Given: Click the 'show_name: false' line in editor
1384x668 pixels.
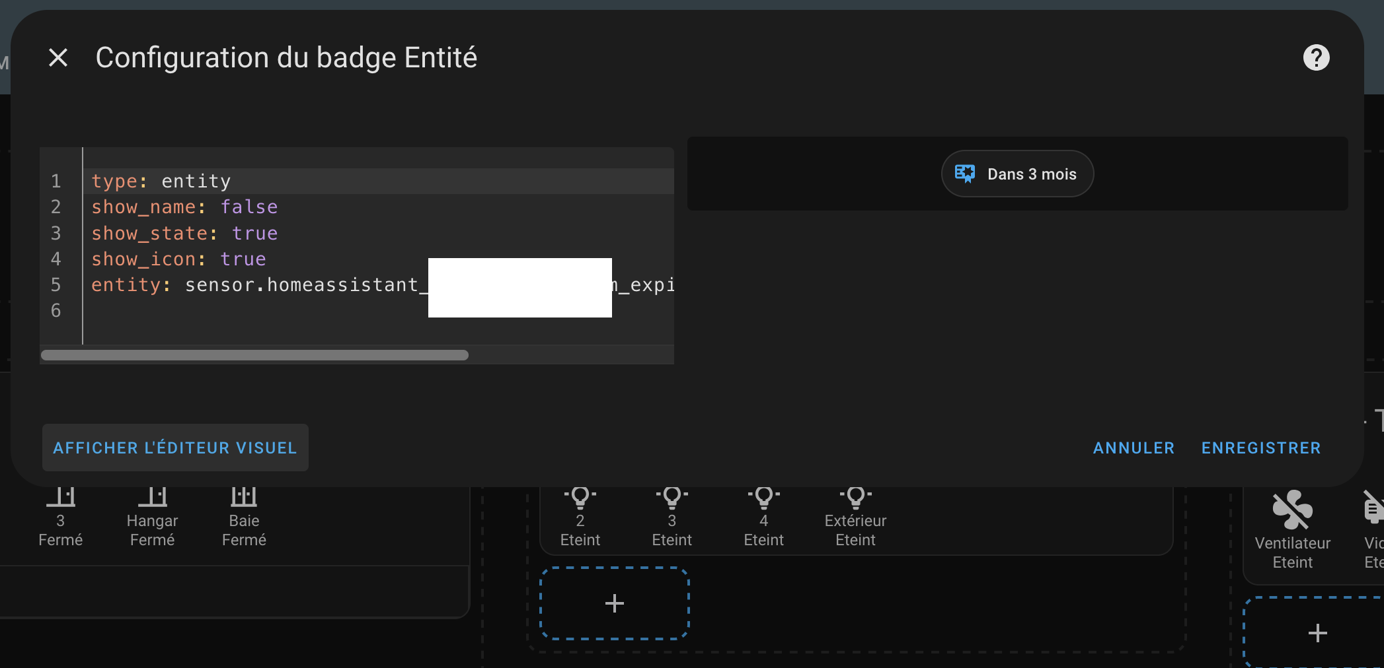Looking at the screenshot, I should [x=184, y=207].
